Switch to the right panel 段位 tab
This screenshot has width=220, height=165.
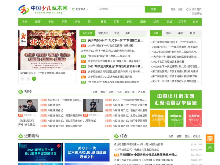click(193, 33)
